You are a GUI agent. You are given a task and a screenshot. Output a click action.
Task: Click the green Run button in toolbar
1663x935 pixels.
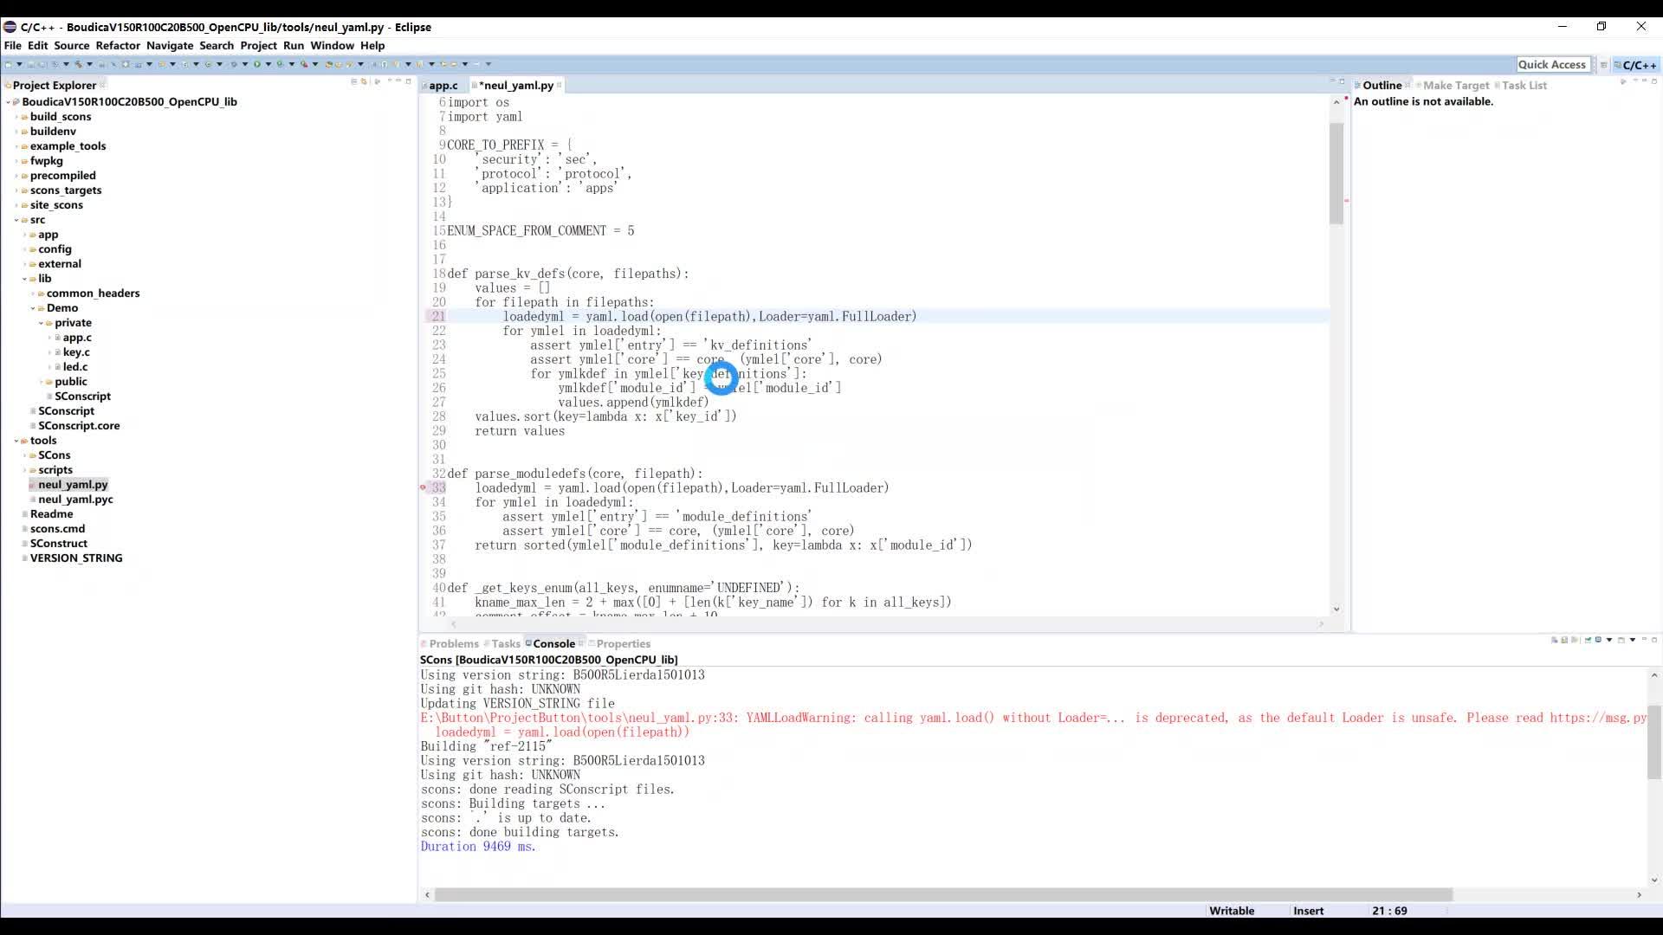click(257, 64)
